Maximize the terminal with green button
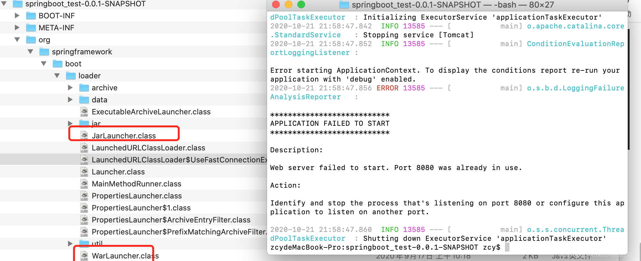The width and height of the screenshot is (641, 261). pyautogui.click(x=301, y=5)
